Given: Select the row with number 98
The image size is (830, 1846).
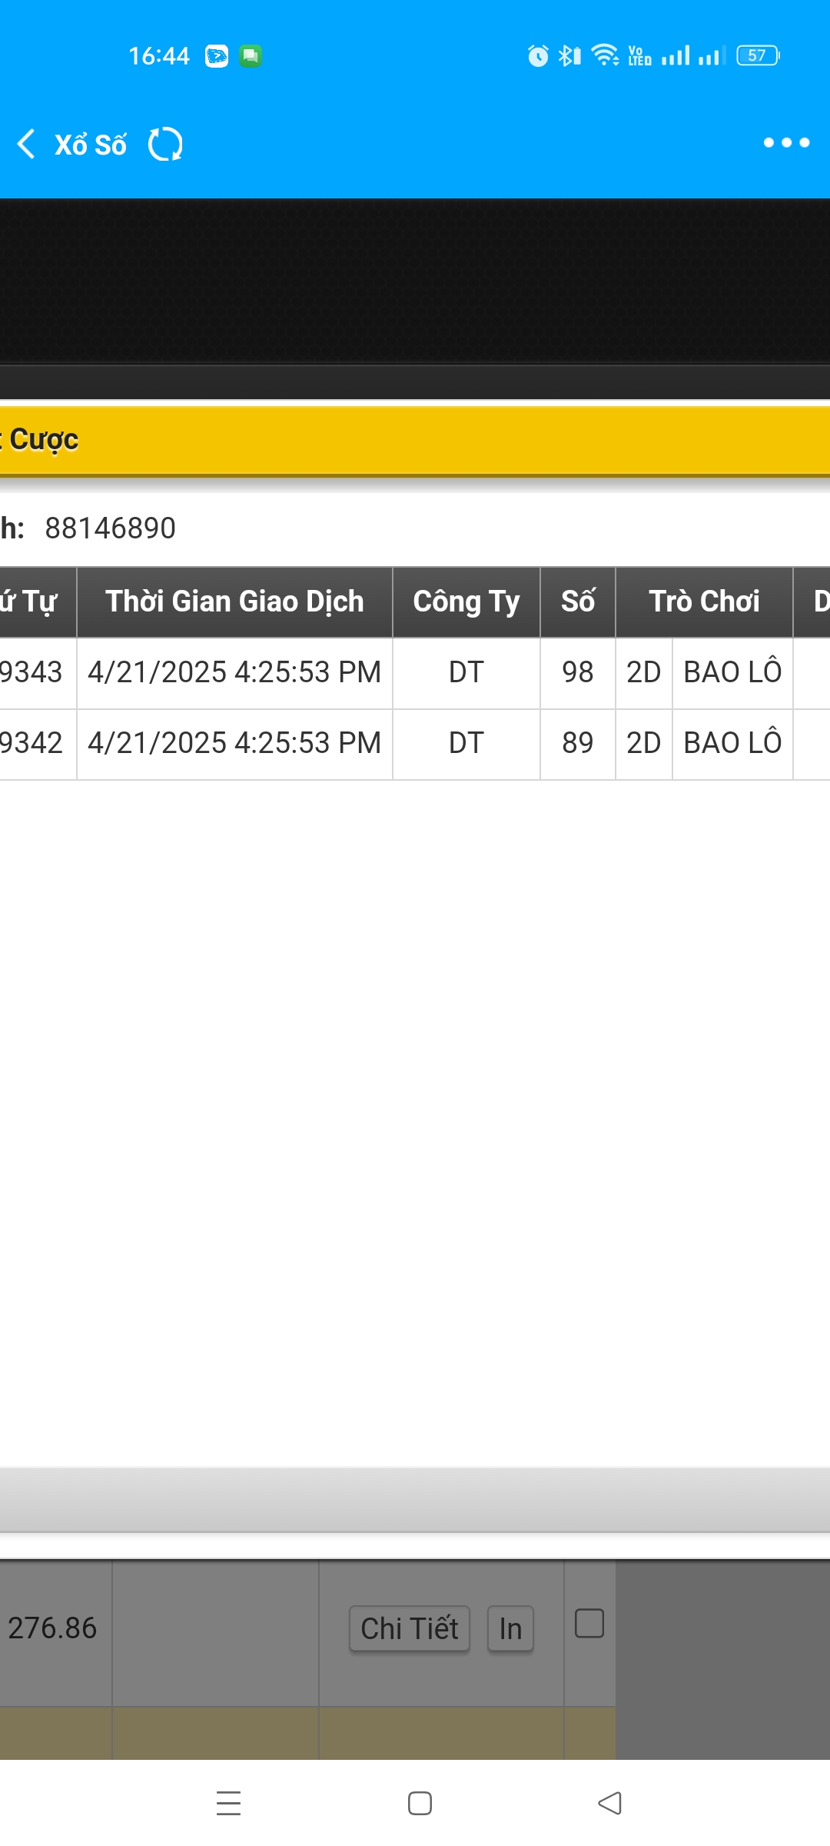Looking at the screenshot, I should [x=577, y=672].
